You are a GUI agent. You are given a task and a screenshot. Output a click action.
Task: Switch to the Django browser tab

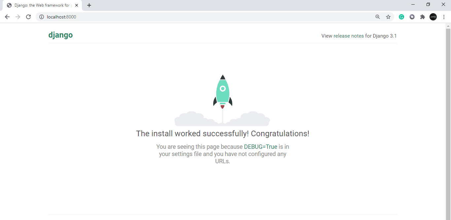tap(40, 5)
